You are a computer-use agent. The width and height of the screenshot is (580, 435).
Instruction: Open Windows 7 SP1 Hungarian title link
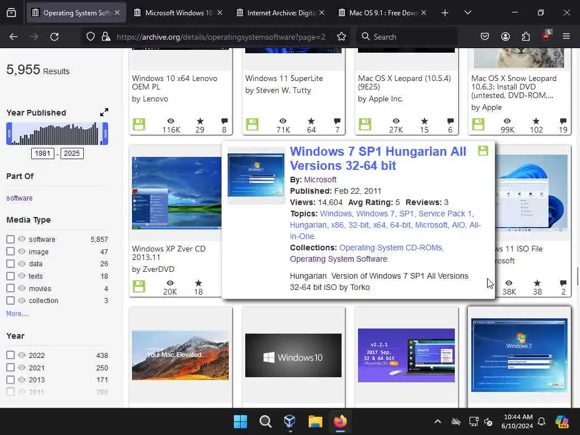click(378, 159)
